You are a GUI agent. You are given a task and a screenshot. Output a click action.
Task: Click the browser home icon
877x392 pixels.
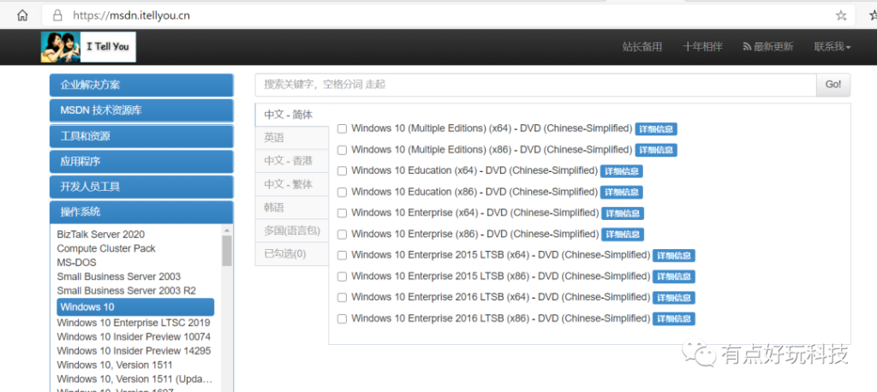click(x=22, y=15)
